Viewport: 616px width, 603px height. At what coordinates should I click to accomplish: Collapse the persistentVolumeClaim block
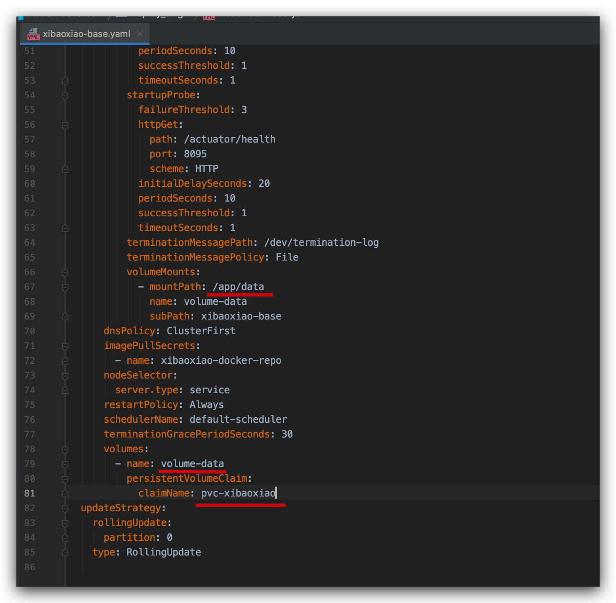65,479
